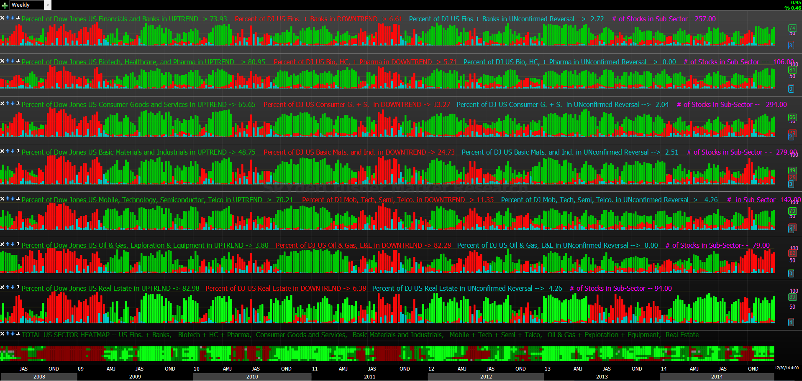Viewport: 802px width, 381px height.
Task: Close the Mobile, Technology, Semiconductor panel
Action: [3, 199]
